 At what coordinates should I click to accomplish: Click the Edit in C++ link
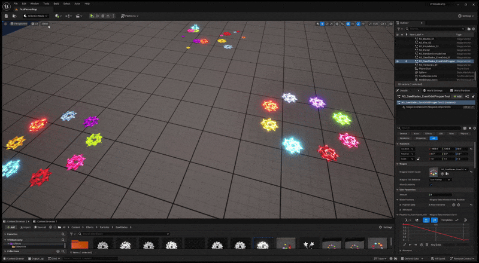(x=469, y=107)
